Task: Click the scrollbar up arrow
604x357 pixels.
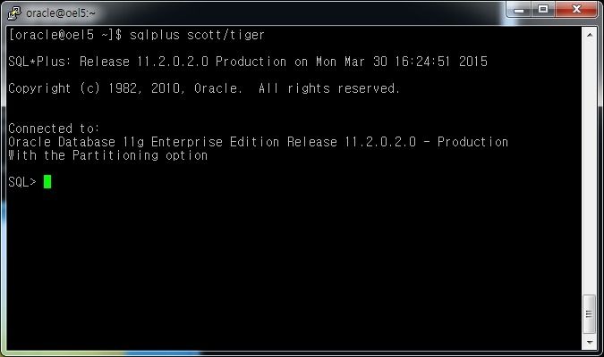Action: coord(590,35)
